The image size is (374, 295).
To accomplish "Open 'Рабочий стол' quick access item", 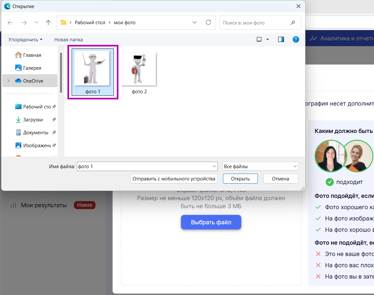I will pos(33,107).
